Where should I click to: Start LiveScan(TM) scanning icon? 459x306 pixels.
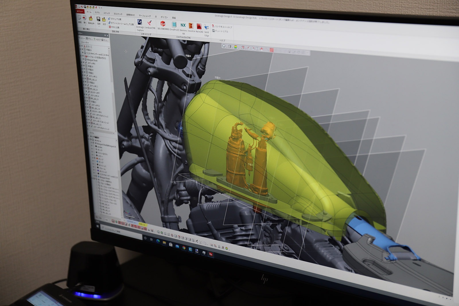(x=149, y=23)
